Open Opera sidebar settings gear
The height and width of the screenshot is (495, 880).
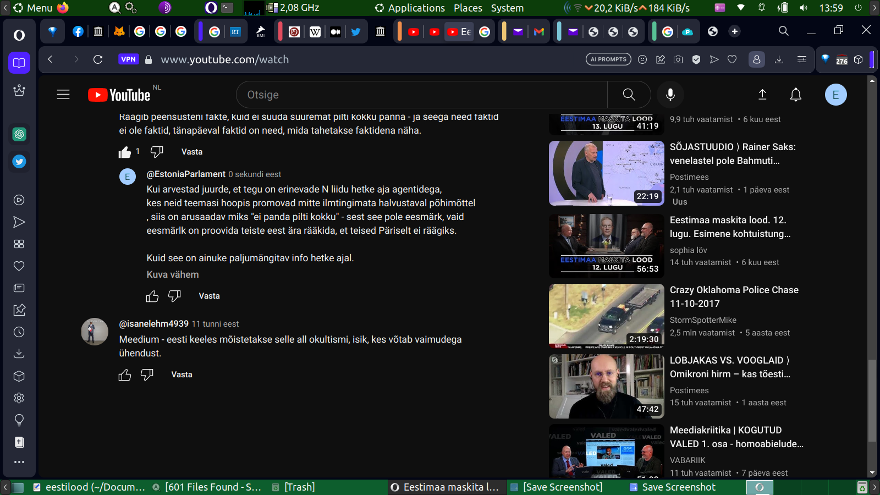click(x=19, y=398)
